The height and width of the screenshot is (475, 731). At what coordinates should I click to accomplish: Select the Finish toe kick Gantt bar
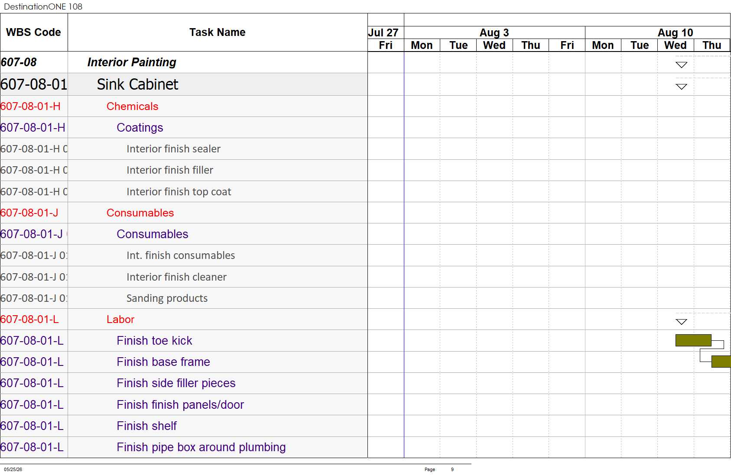coord(693,340)
